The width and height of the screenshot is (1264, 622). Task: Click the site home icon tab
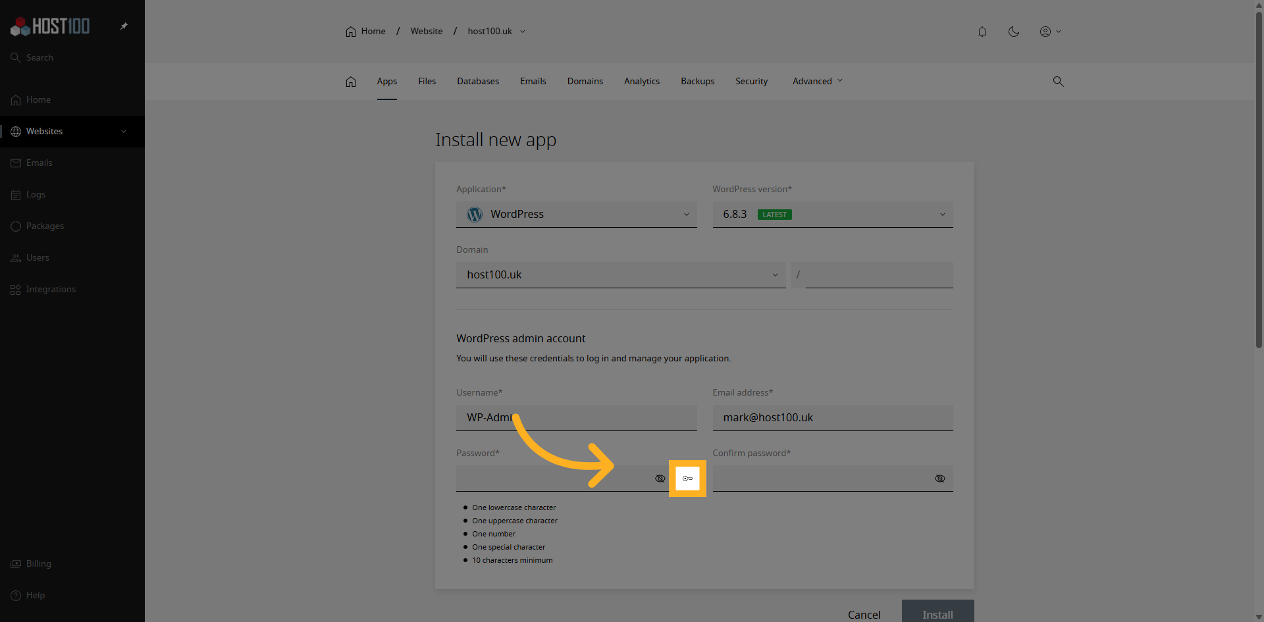click(x=351, y=81)
